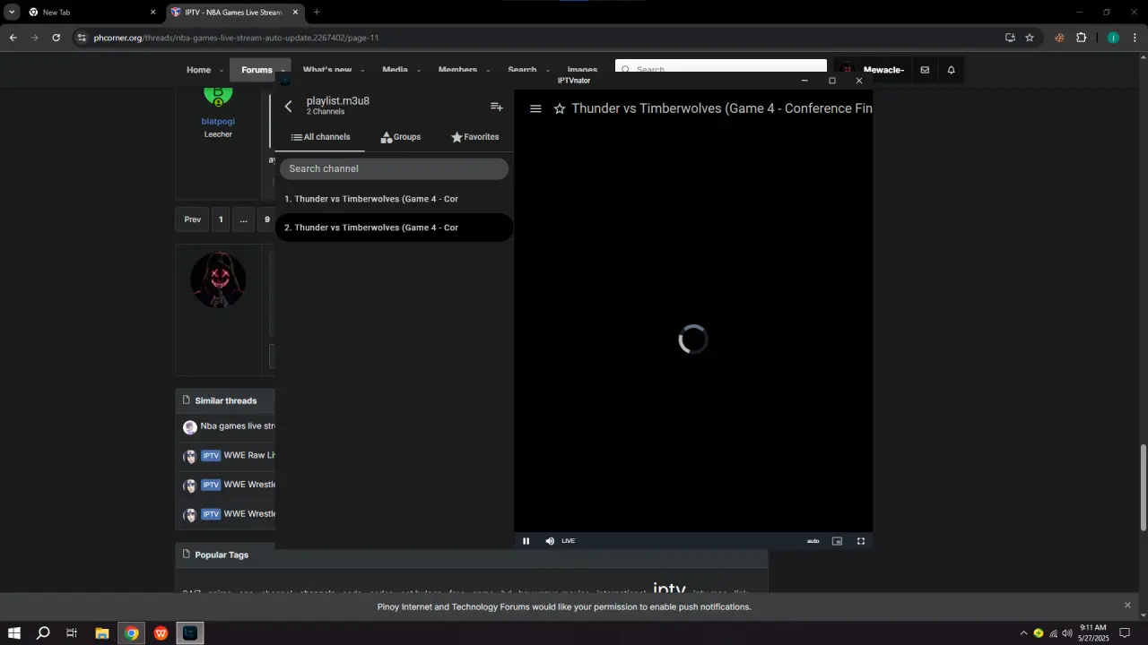The image size is (1148, 645).
Task: Open the hamburger menu beside stream title
Action: click(x=535, y=108)
